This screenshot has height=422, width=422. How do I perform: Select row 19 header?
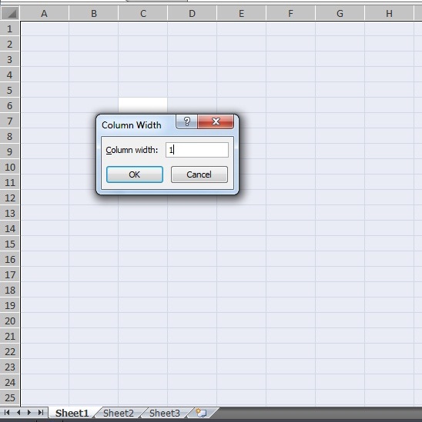click(x=10, y=305)
